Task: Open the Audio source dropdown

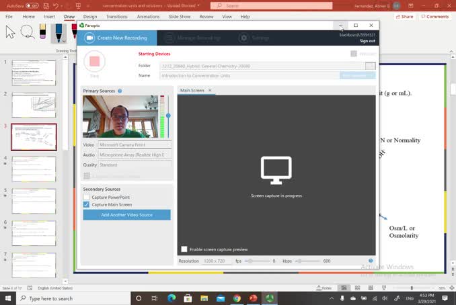Action: (135, 155)
